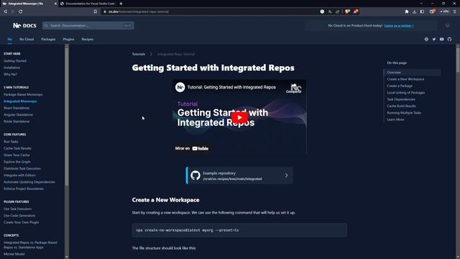Jump to Local Linking of Packages section
This screenshot has height=259, width=460.
click(x=405, y=93)
